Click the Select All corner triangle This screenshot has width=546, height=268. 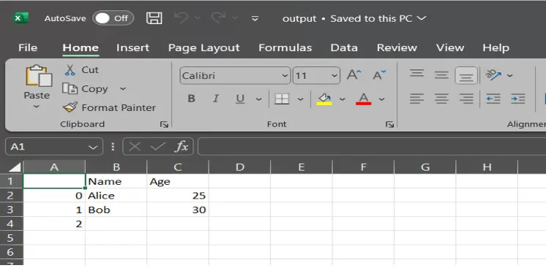pos(15,167)
